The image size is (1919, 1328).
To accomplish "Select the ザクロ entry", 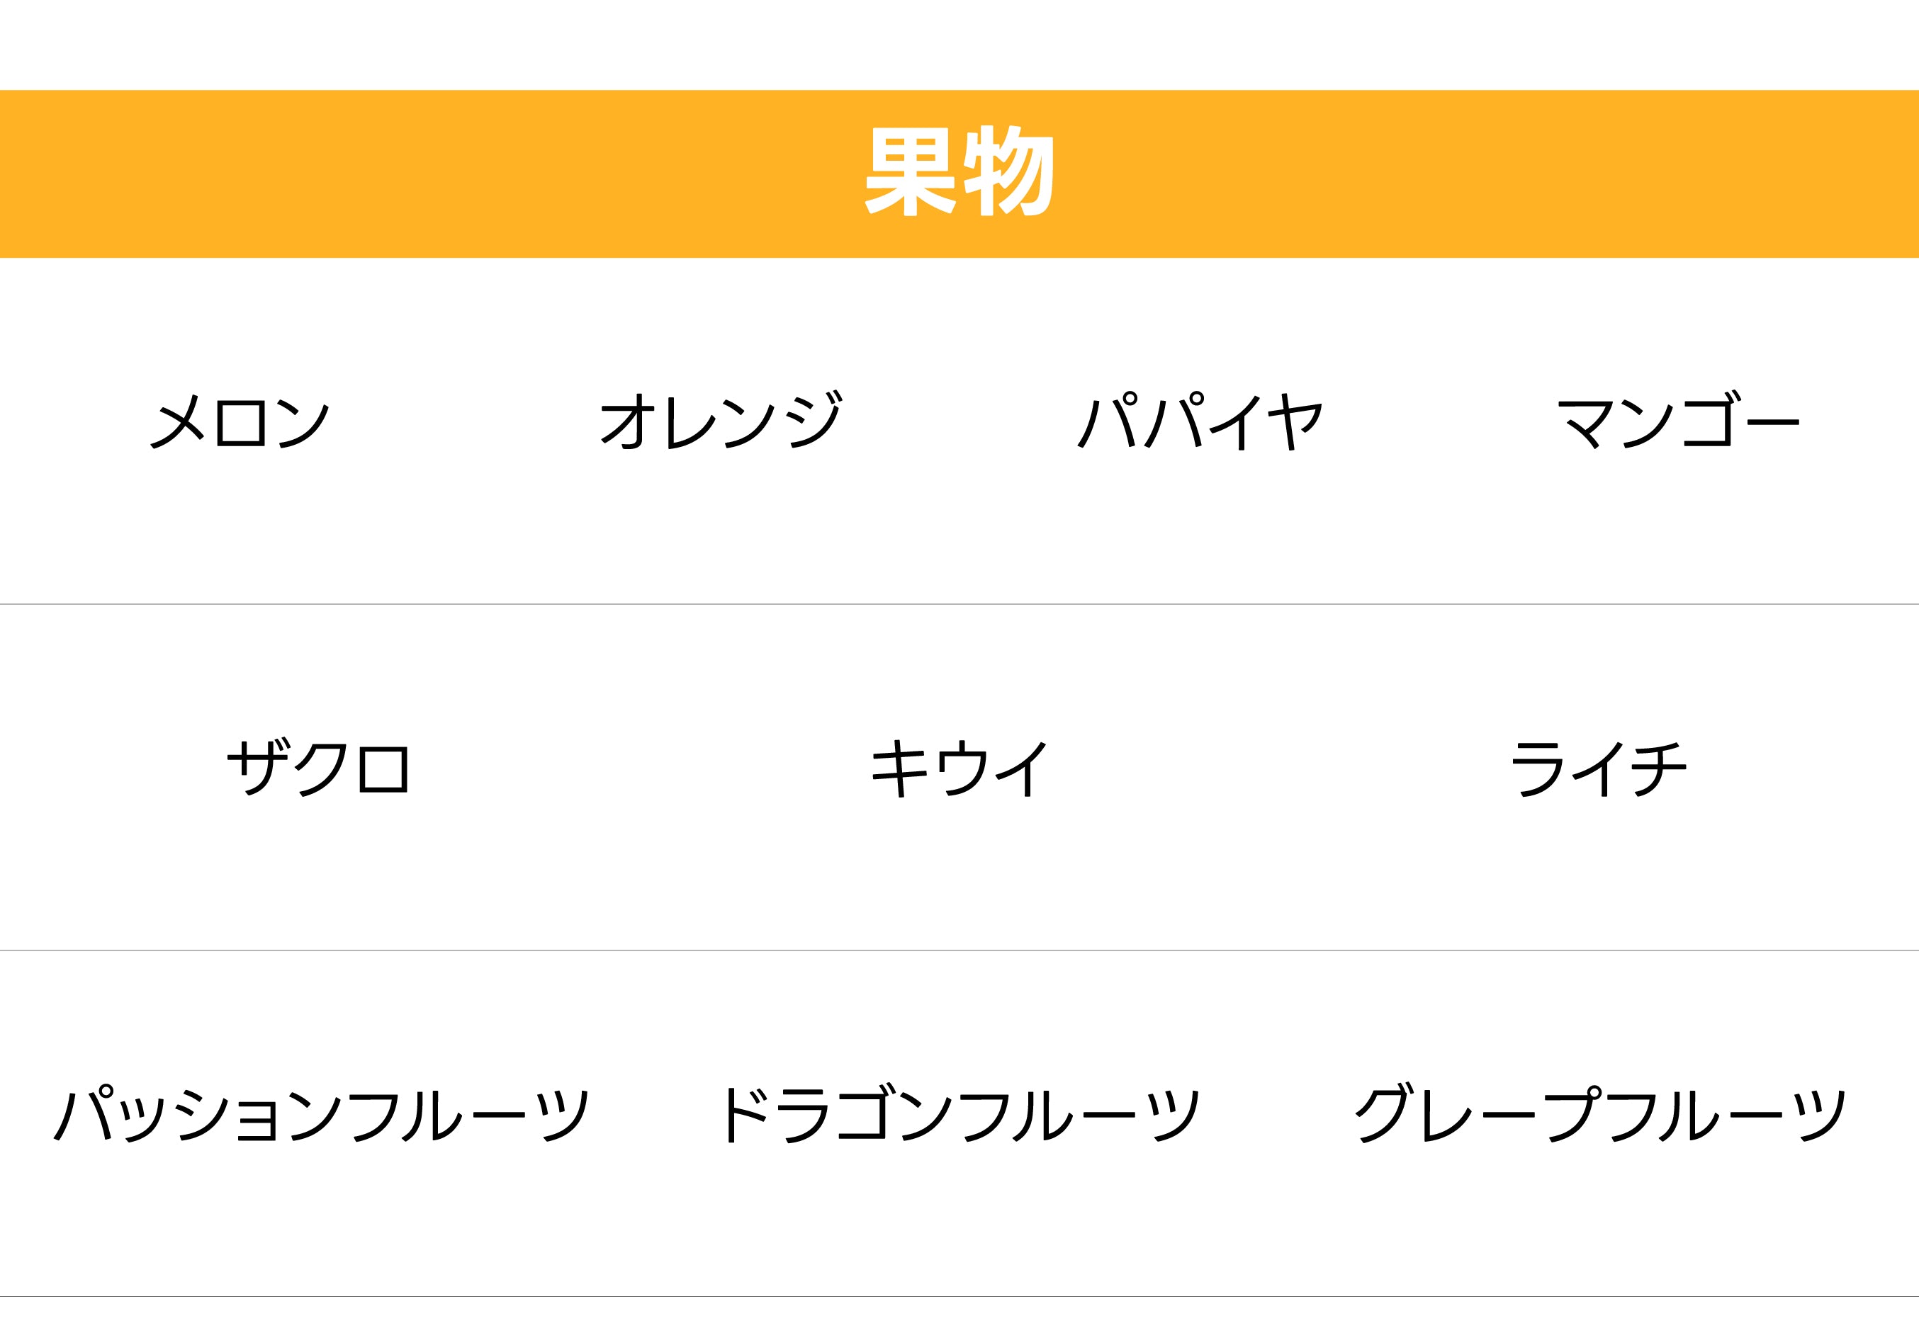I will 318,767.
